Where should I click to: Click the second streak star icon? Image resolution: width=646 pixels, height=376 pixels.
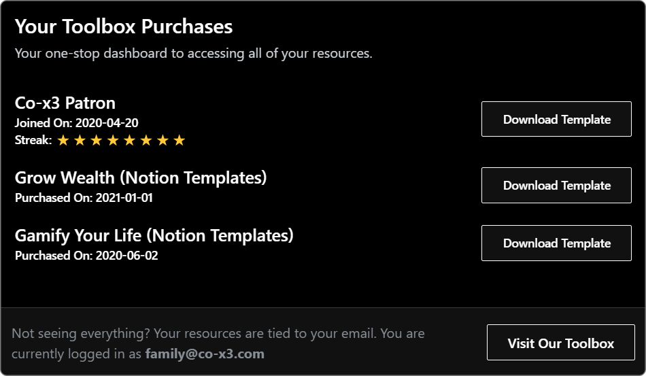(80, 141)
